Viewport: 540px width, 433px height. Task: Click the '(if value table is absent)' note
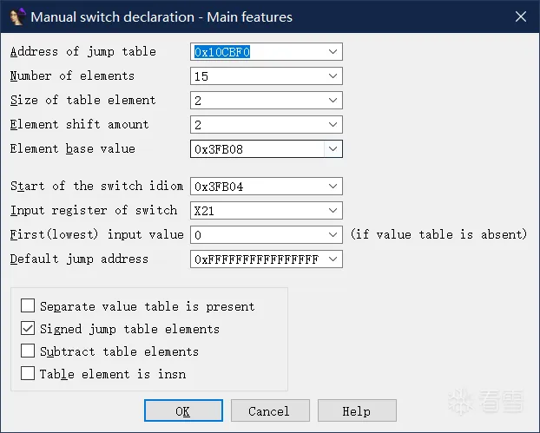[x=438, y=234]
